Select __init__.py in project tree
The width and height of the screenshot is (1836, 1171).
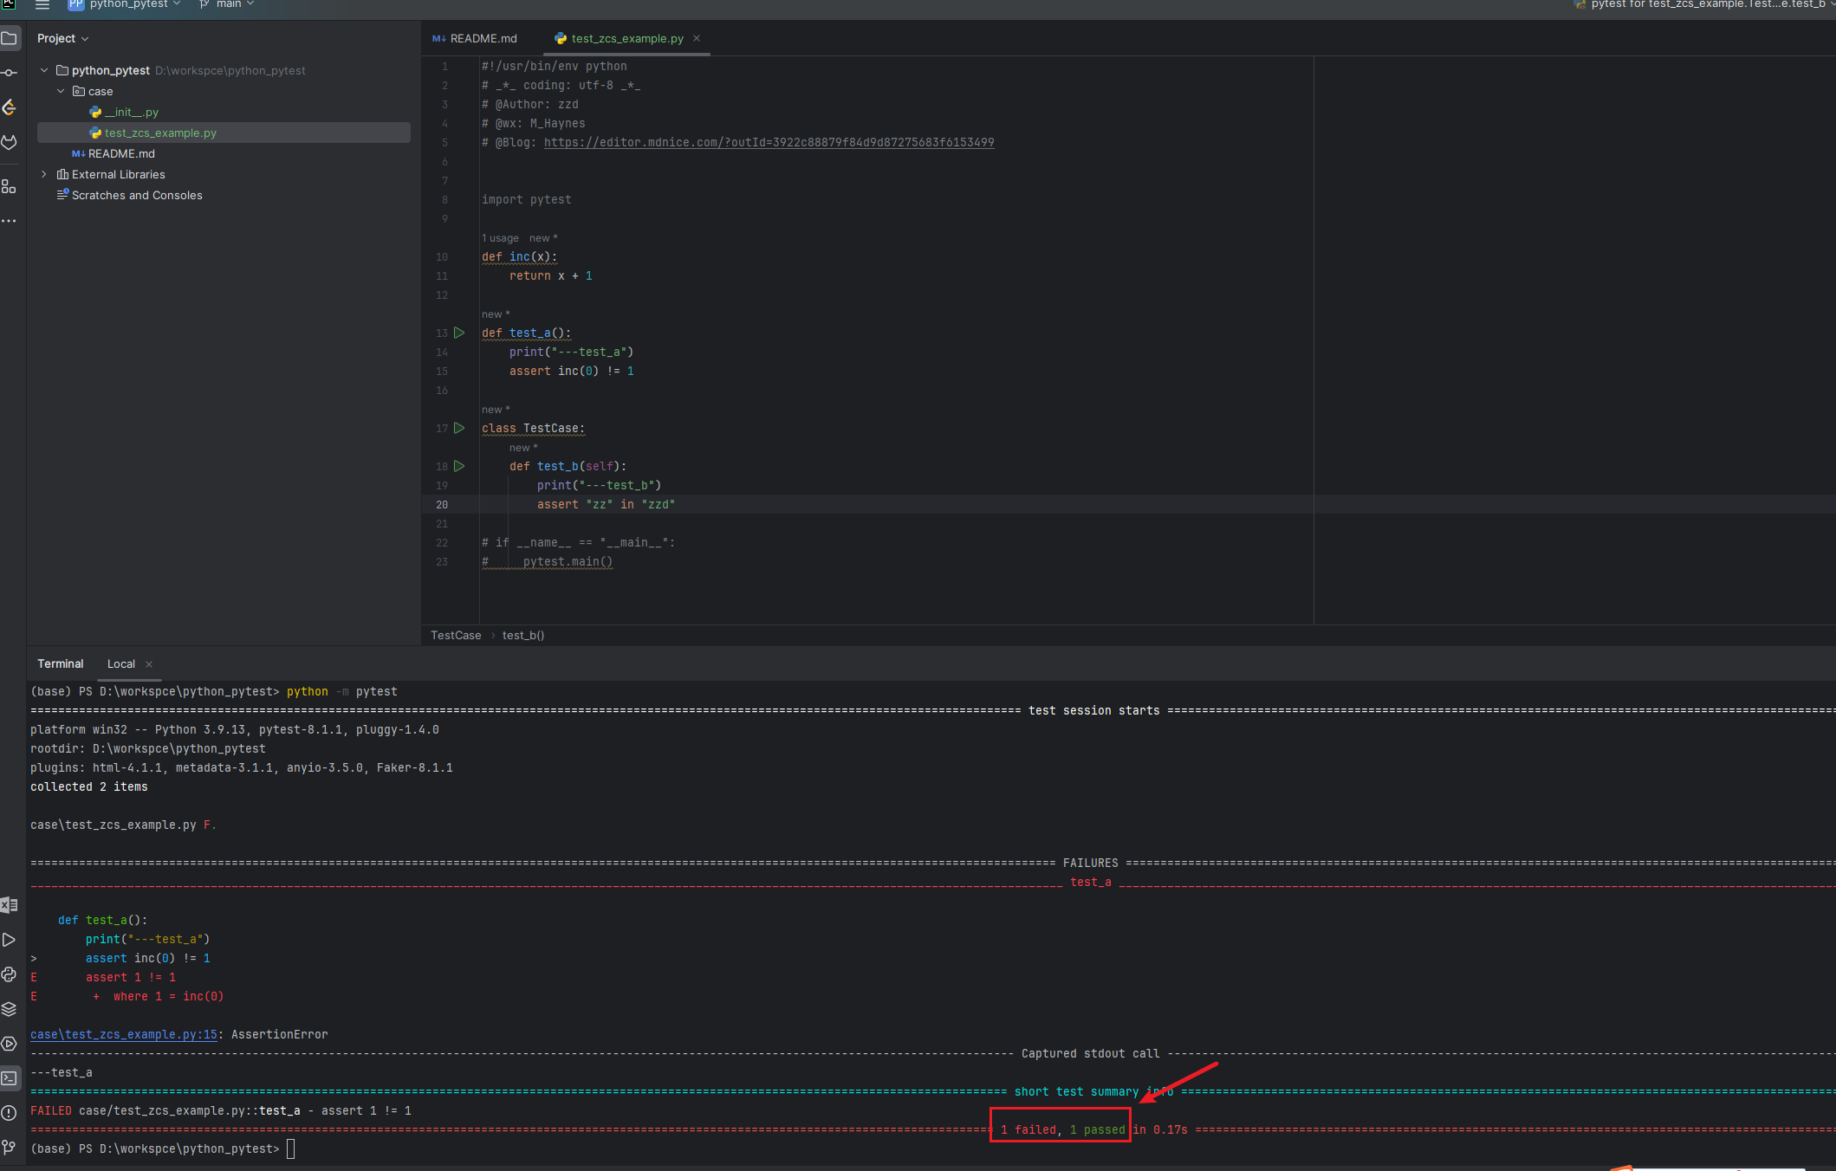pyautogui.click(x=132, y=113)
